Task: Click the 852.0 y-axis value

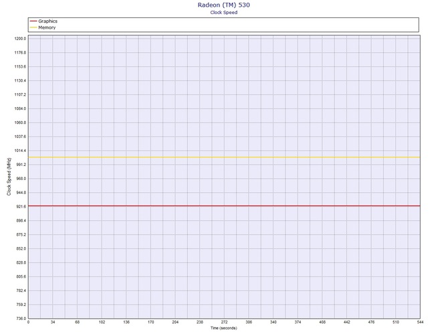Action: (21, 249)
